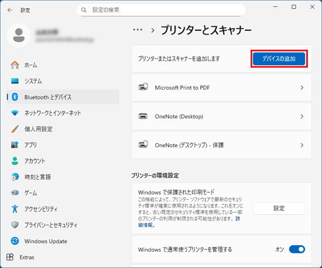Click the OneNote (デスクトップ) - 保護 printer icon
The image size is (322, 268).
click(143, 144)
